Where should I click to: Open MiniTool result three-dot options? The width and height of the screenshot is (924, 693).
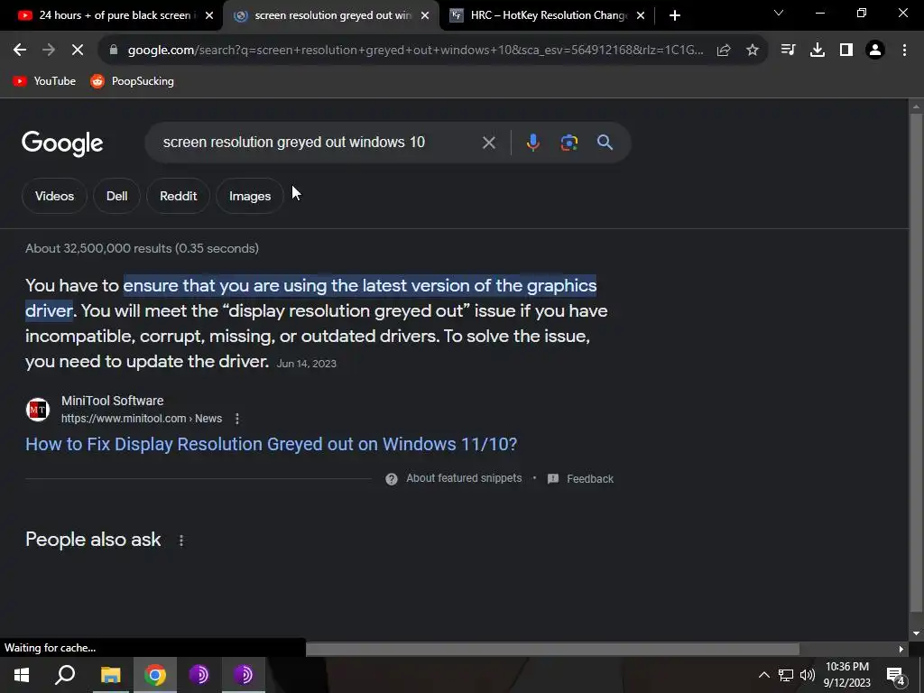click(x=237, y=419)
